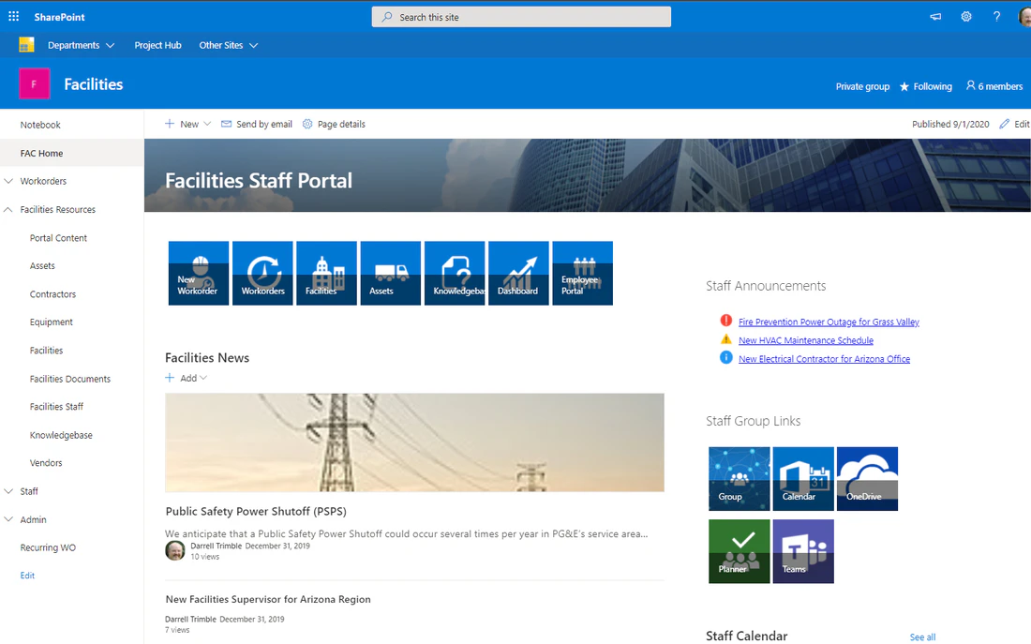This screenshot has width=1031, height=644.
Task: Open the Knowledgebase tile icon
Action: click(455, 273)
